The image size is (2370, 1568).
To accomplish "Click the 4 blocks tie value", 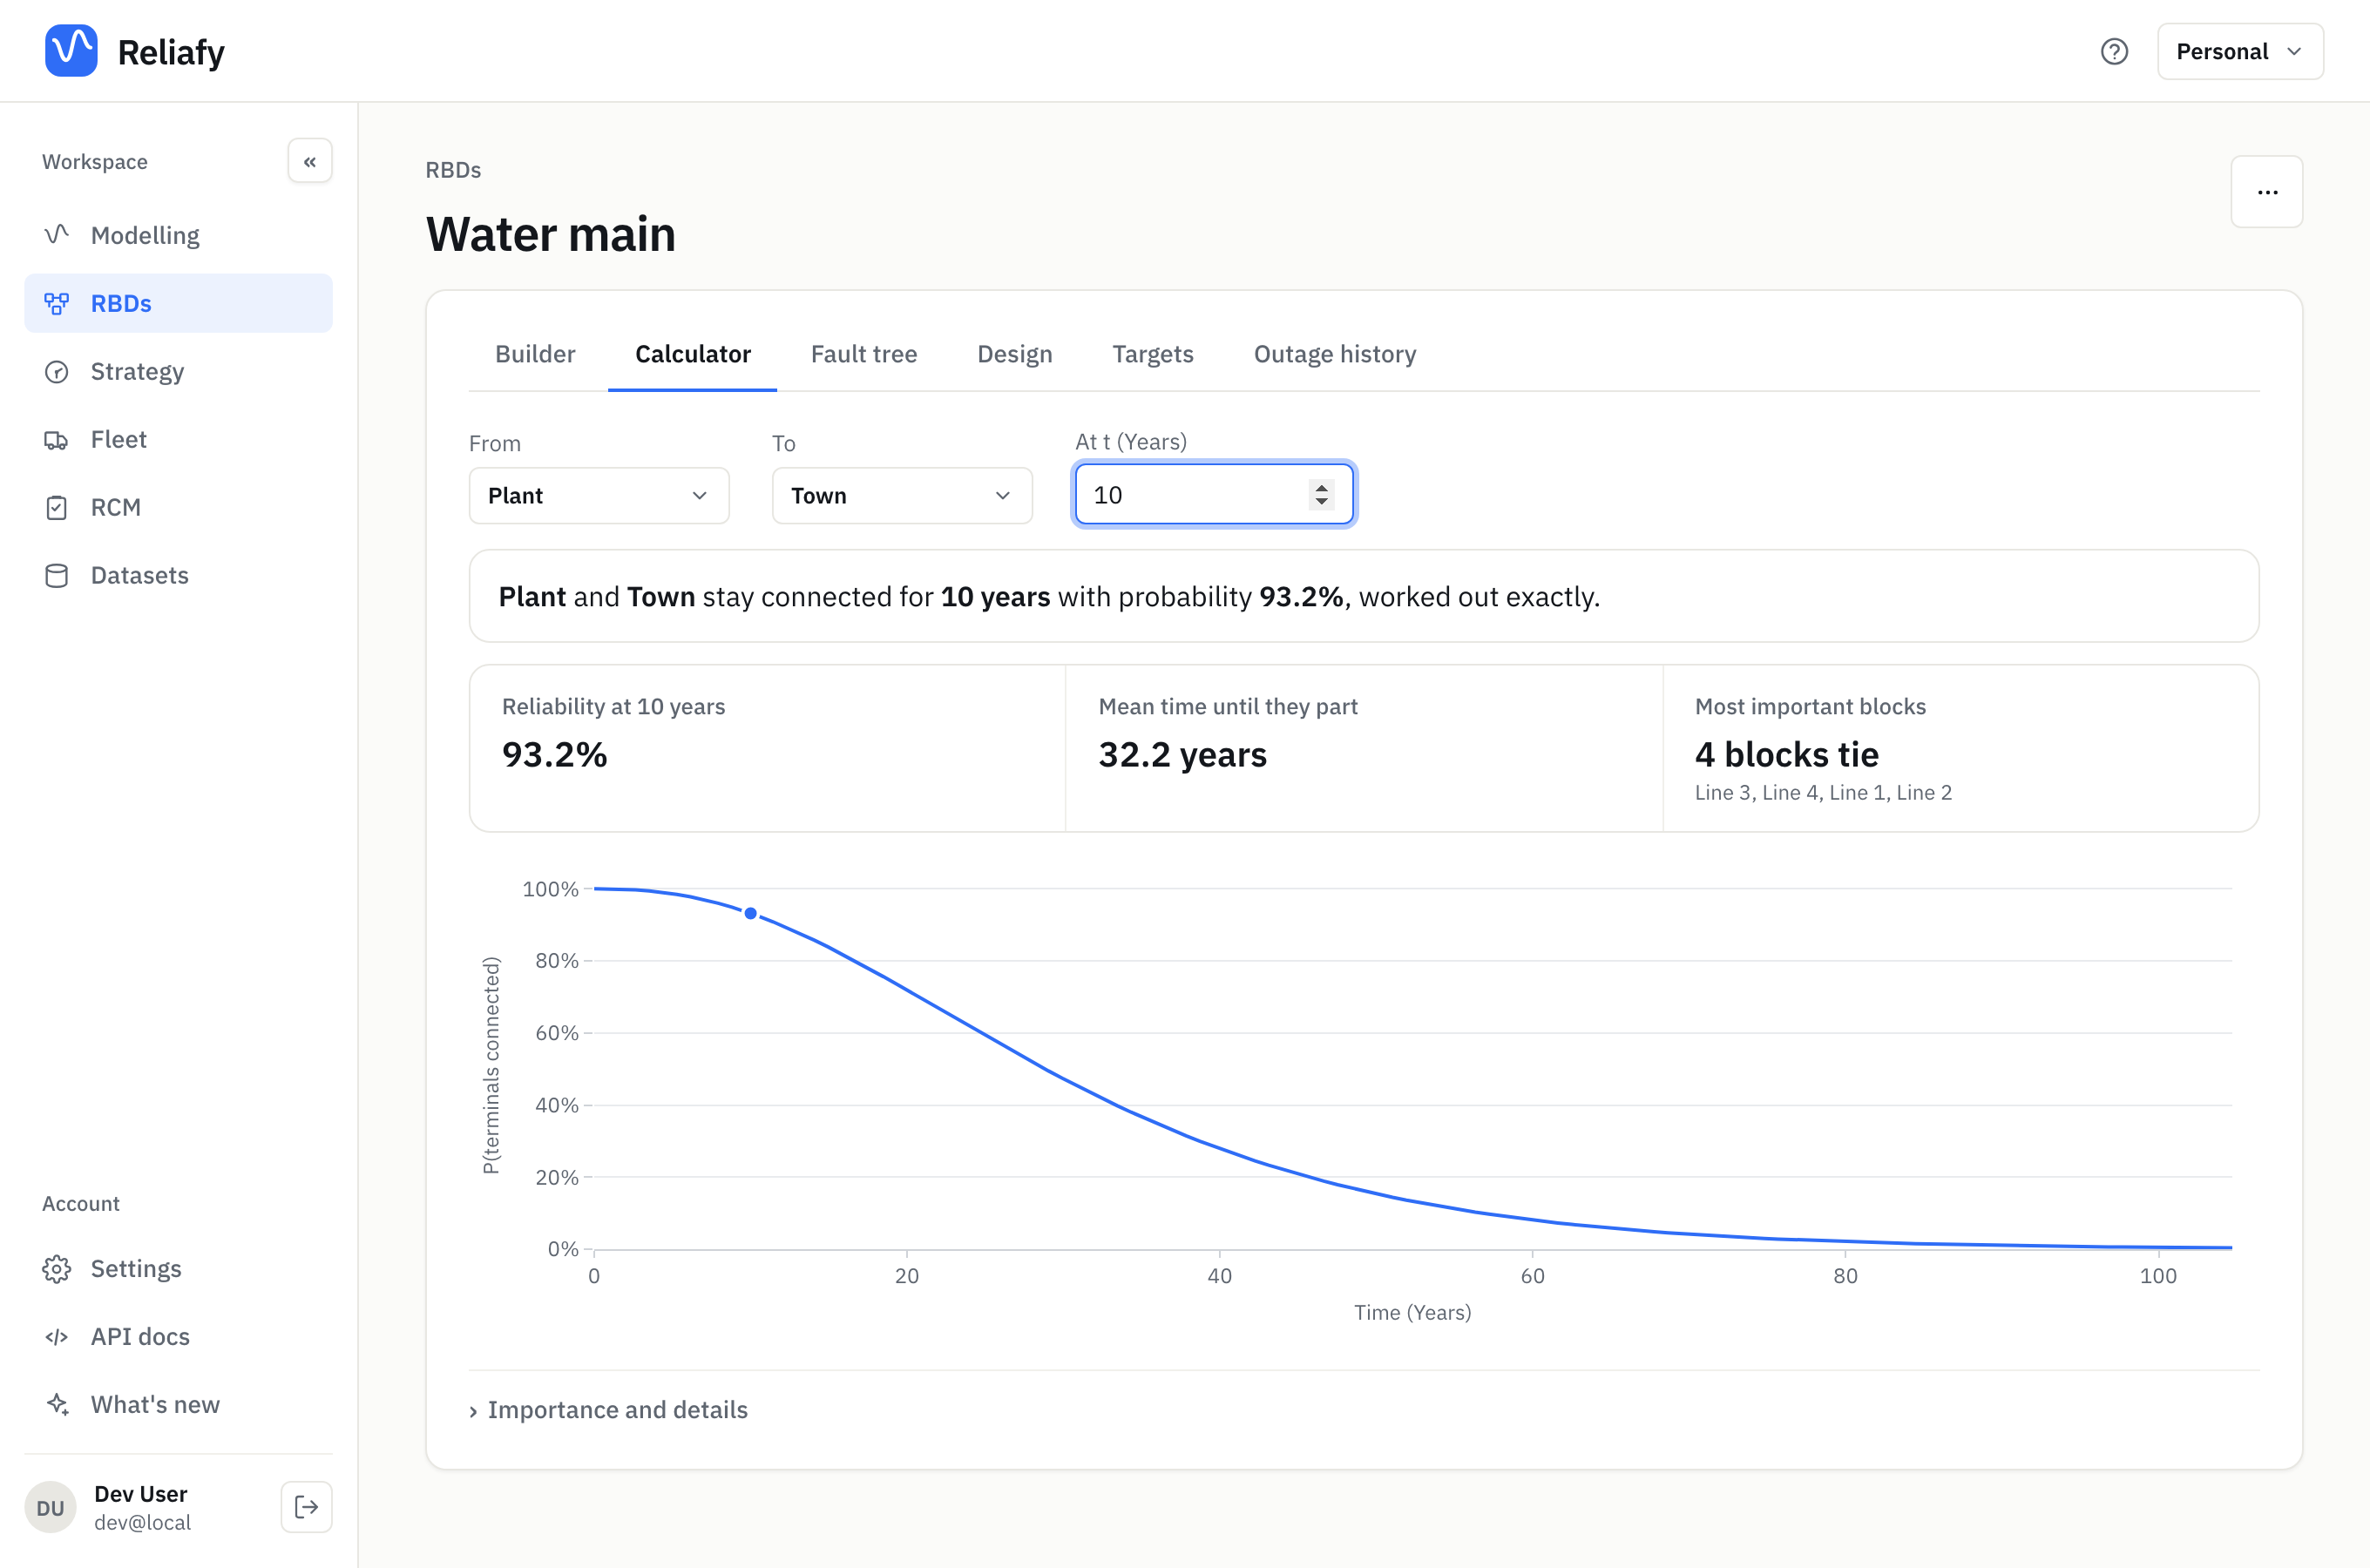I will [1786, 755].
